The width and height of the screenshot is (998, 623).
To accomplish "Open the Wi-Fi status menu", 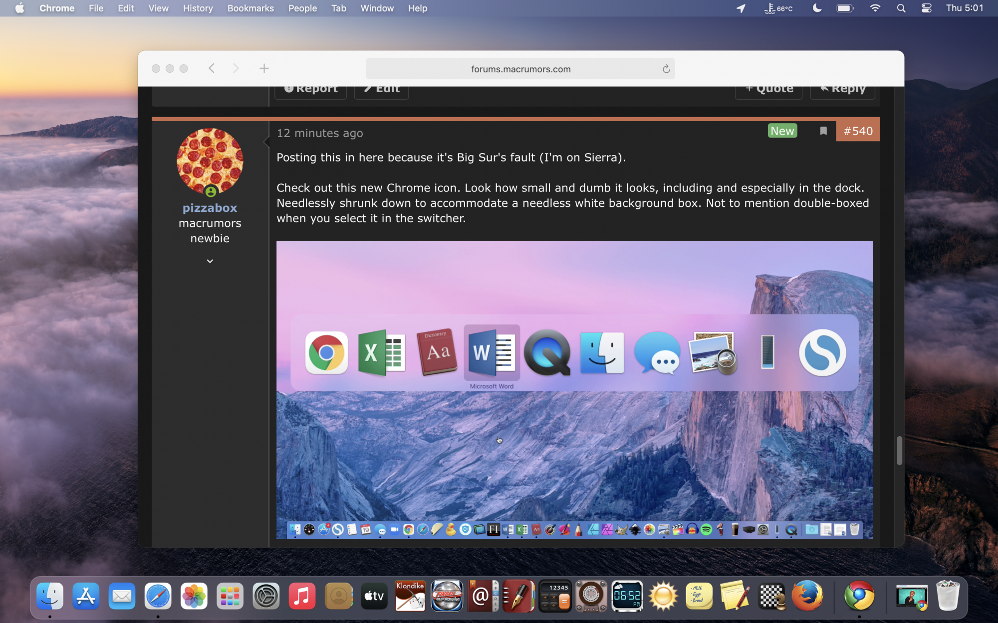I will point(875,8).
